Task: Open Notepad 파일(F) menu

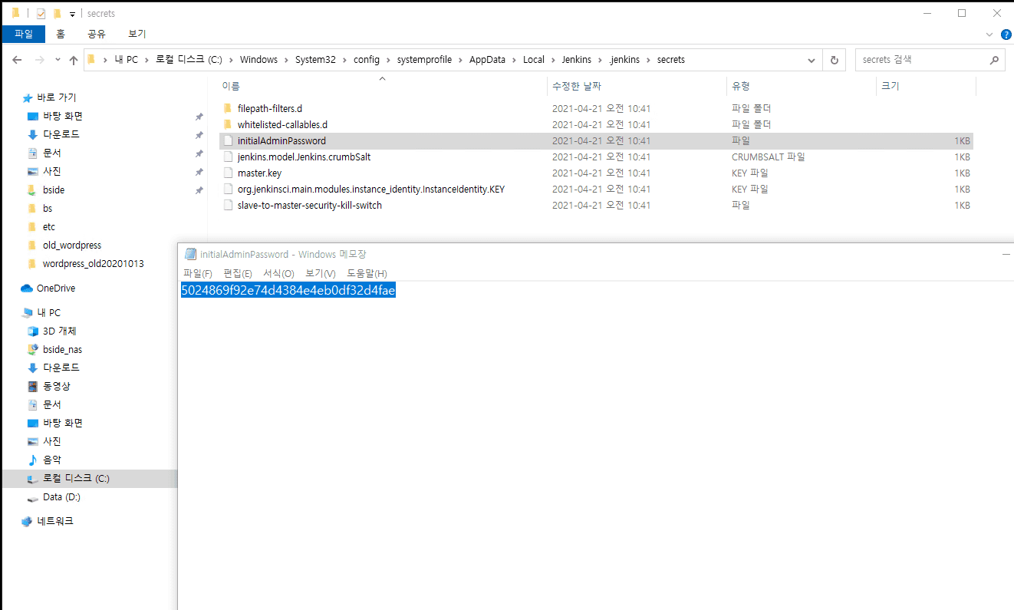Action: pyautogui.click(x=198, y=274)
